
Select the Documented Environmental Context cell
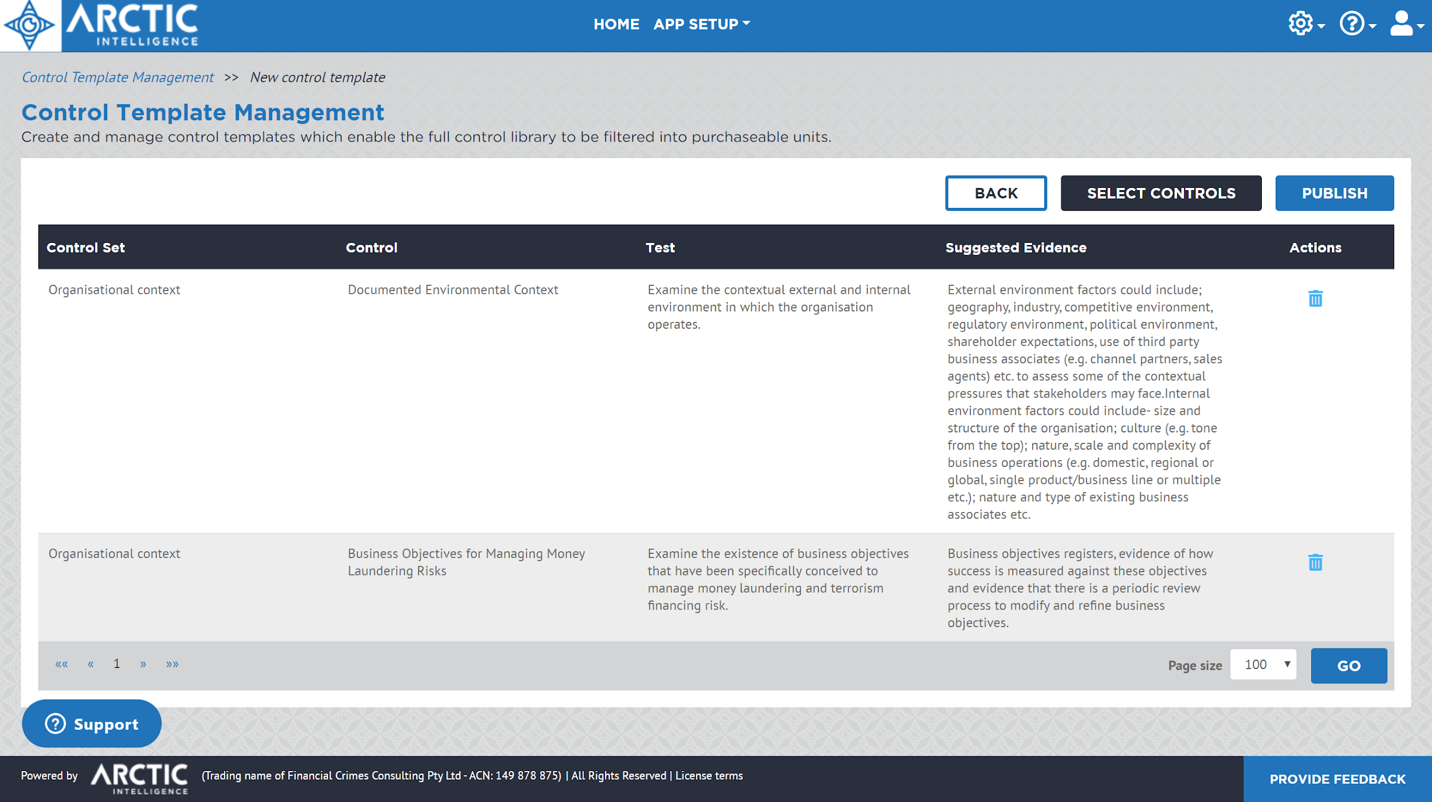click(x=453, y=290)
